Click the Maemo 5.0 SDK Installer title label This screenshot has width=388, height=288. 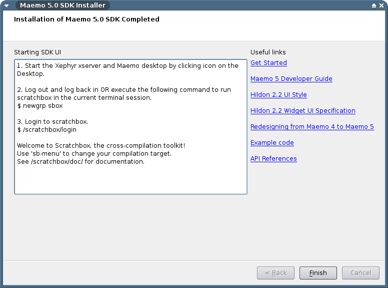[62, 5]
